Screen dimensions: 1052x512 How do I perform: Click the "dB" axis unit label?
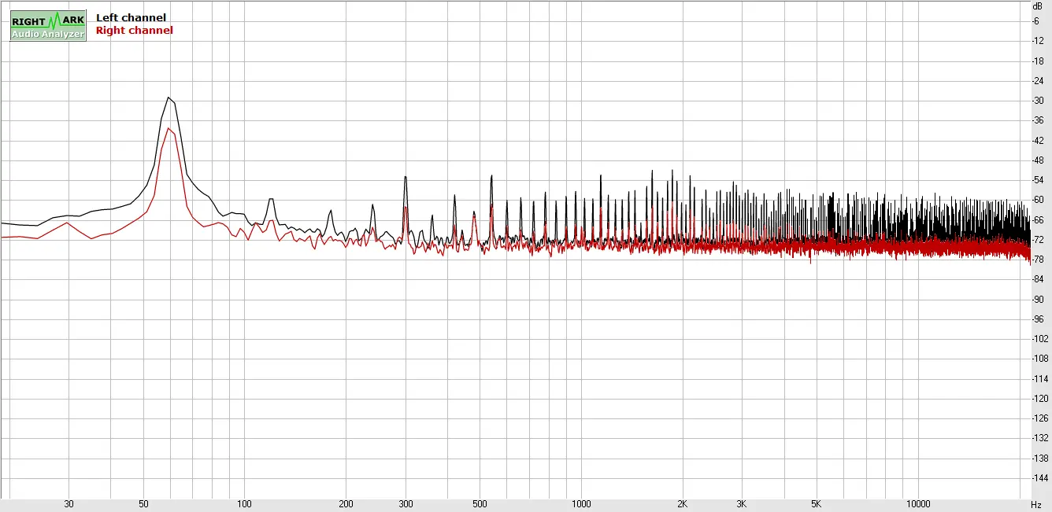click(x=1038, y=6)
